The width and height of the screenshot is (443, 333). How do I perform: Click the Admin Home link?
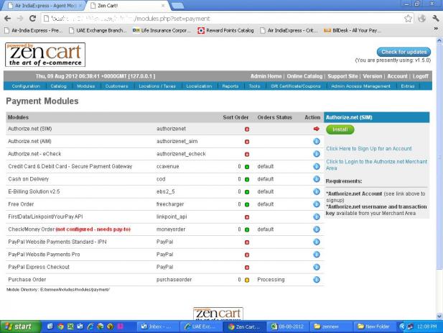point(266,76)
